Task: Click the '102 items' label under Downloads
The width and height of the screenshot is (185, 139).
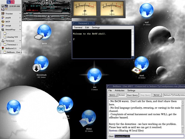Action: click(42, 77)
